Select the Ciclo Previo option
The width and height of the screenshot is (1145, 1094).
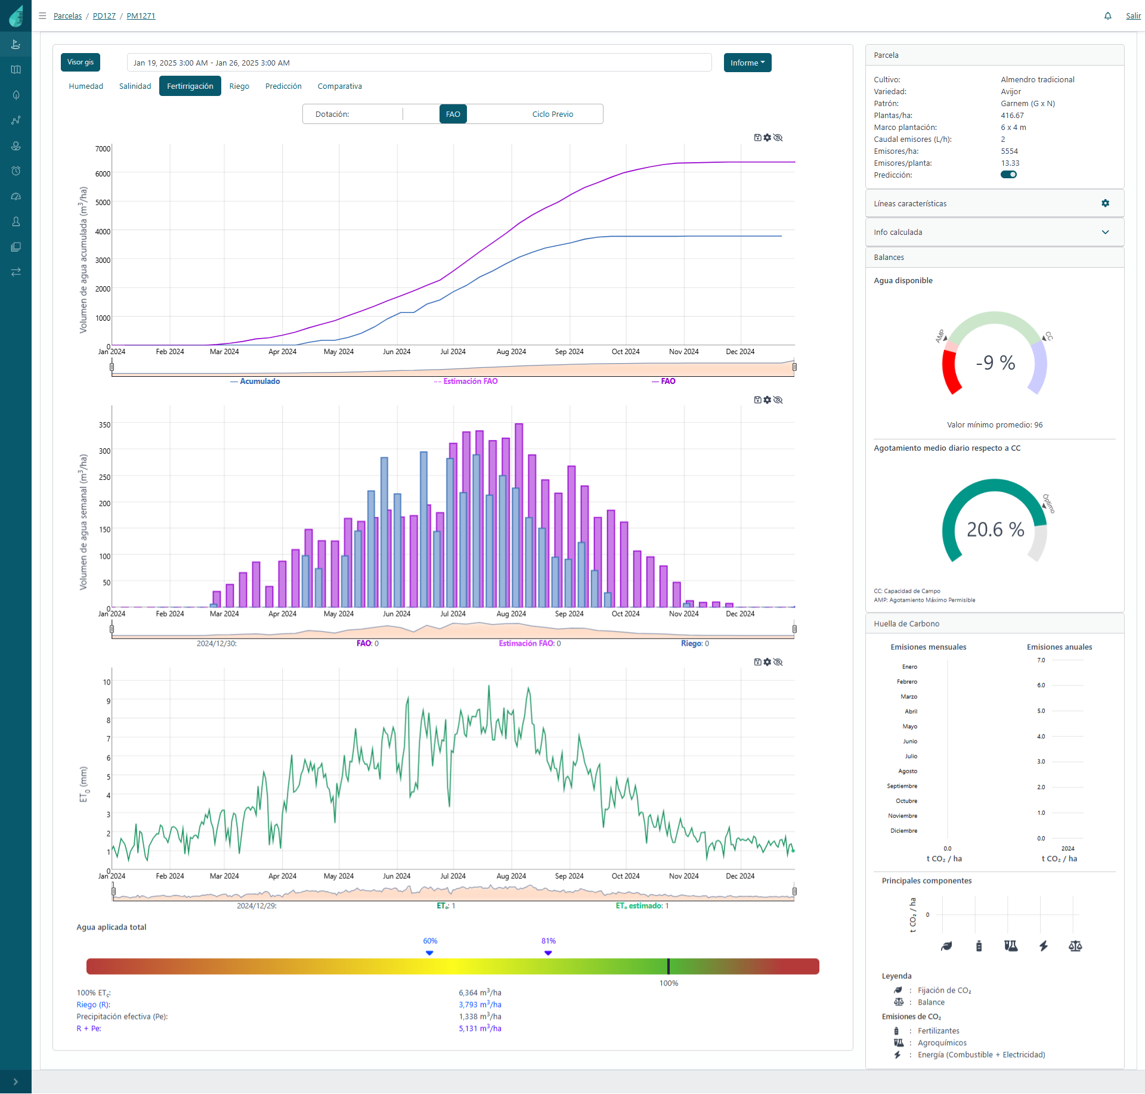point(552,114)
